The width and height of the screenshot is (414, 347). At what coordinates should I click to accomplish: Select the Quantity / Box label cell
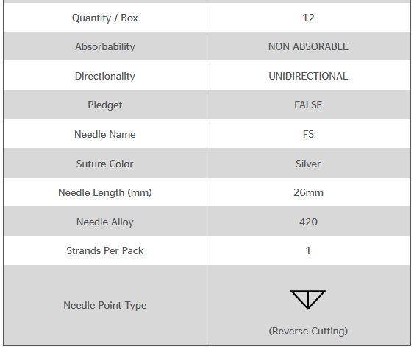[x=105, y=18]
